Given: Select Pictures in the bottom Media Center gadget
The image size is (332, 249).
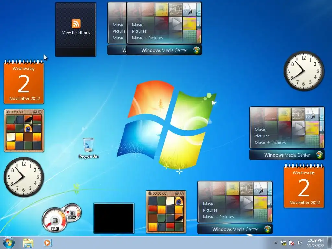Looking at the screenshot, I should pyautogui.click(x=210, y=210).
